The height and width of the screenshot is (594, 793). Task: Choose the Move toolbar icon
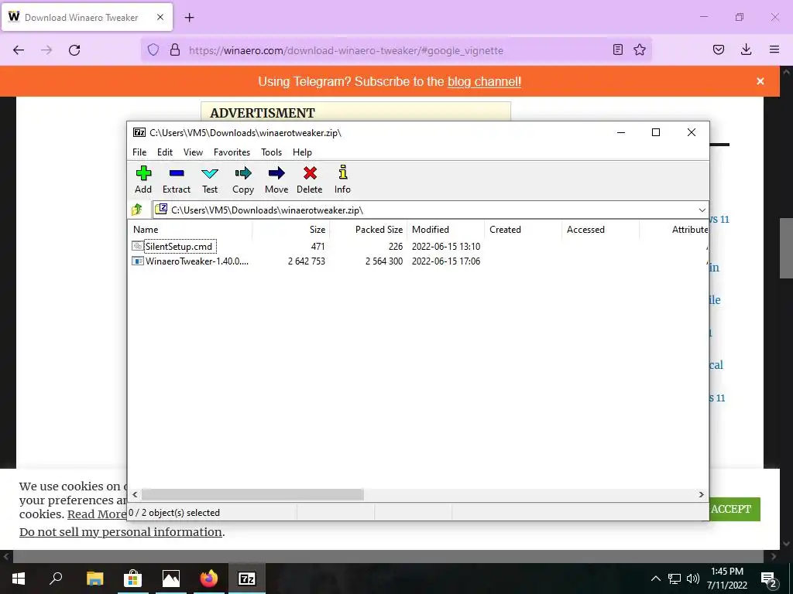276,179
